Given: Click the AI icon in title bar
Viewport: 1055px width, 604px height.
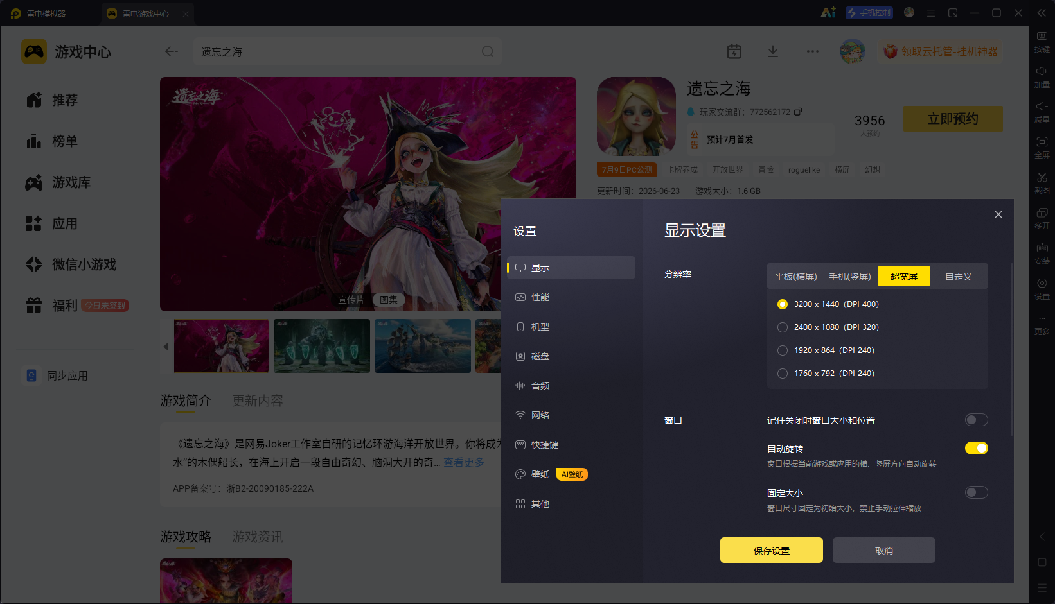Looking at the screenshot, I should pos(828,13).
